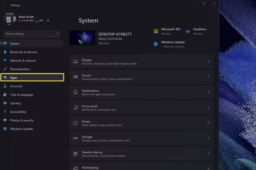Click the Accessibility figure icon
The height and width of the screenshot is (170, 256).
pos(5,112)
